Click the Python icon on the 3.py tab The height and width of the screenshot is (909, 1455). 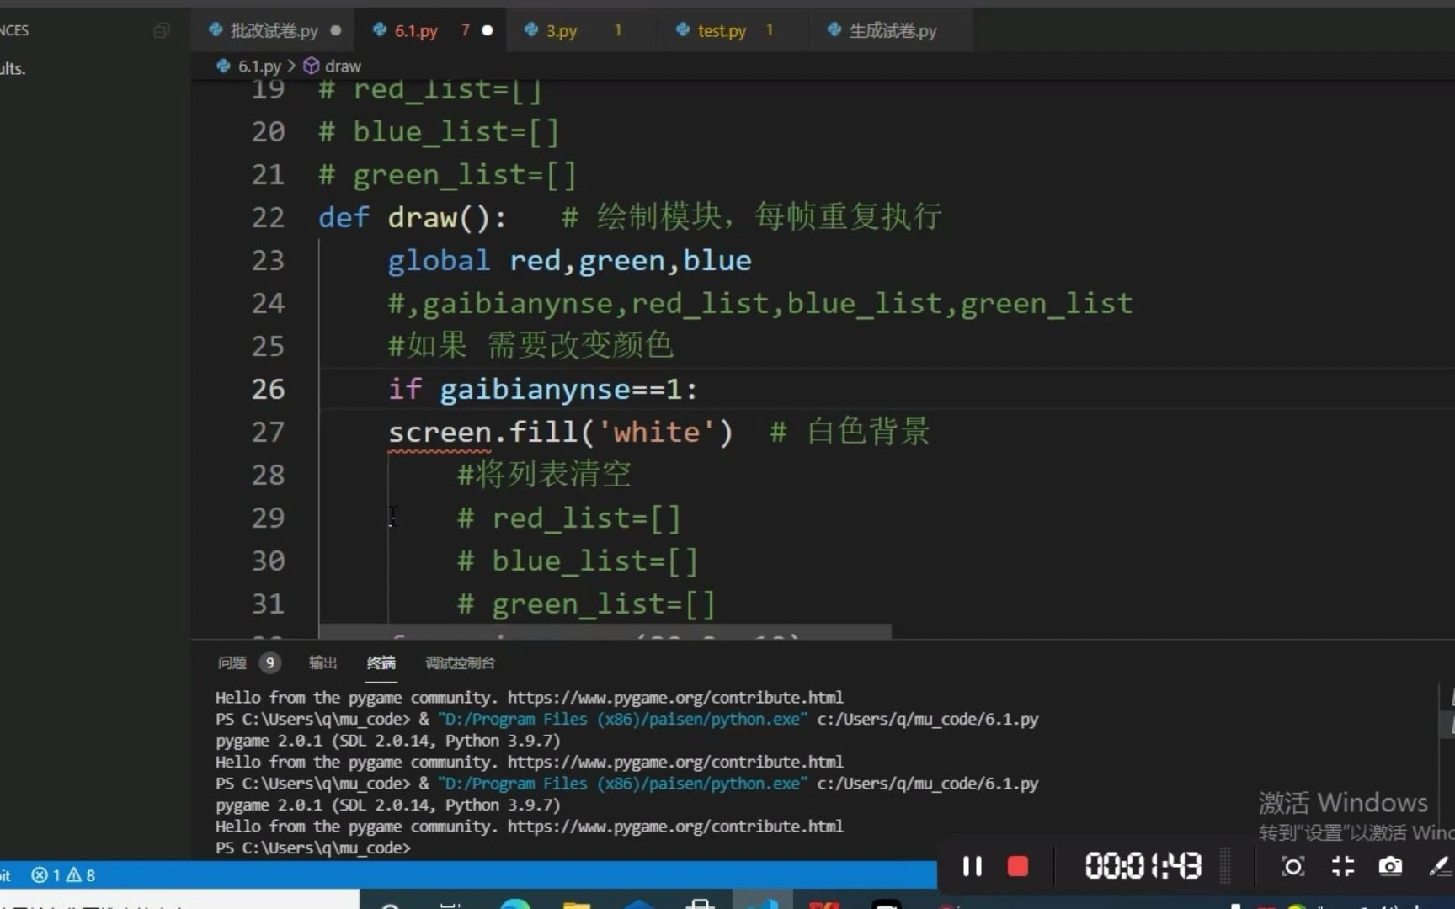coord(530,30)
